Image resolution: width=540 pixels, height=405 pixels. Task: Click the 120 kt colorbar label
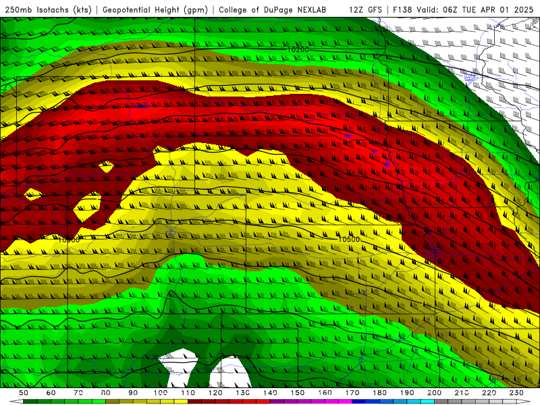(x=215, y=393)
